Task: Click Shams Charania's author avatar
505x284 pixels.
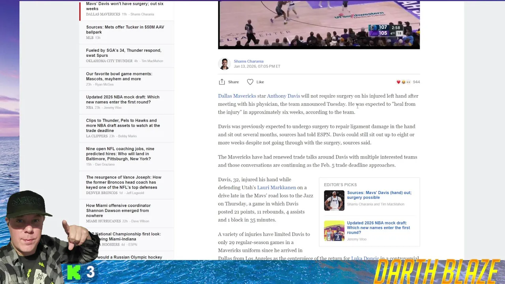Action: point(224,64)
